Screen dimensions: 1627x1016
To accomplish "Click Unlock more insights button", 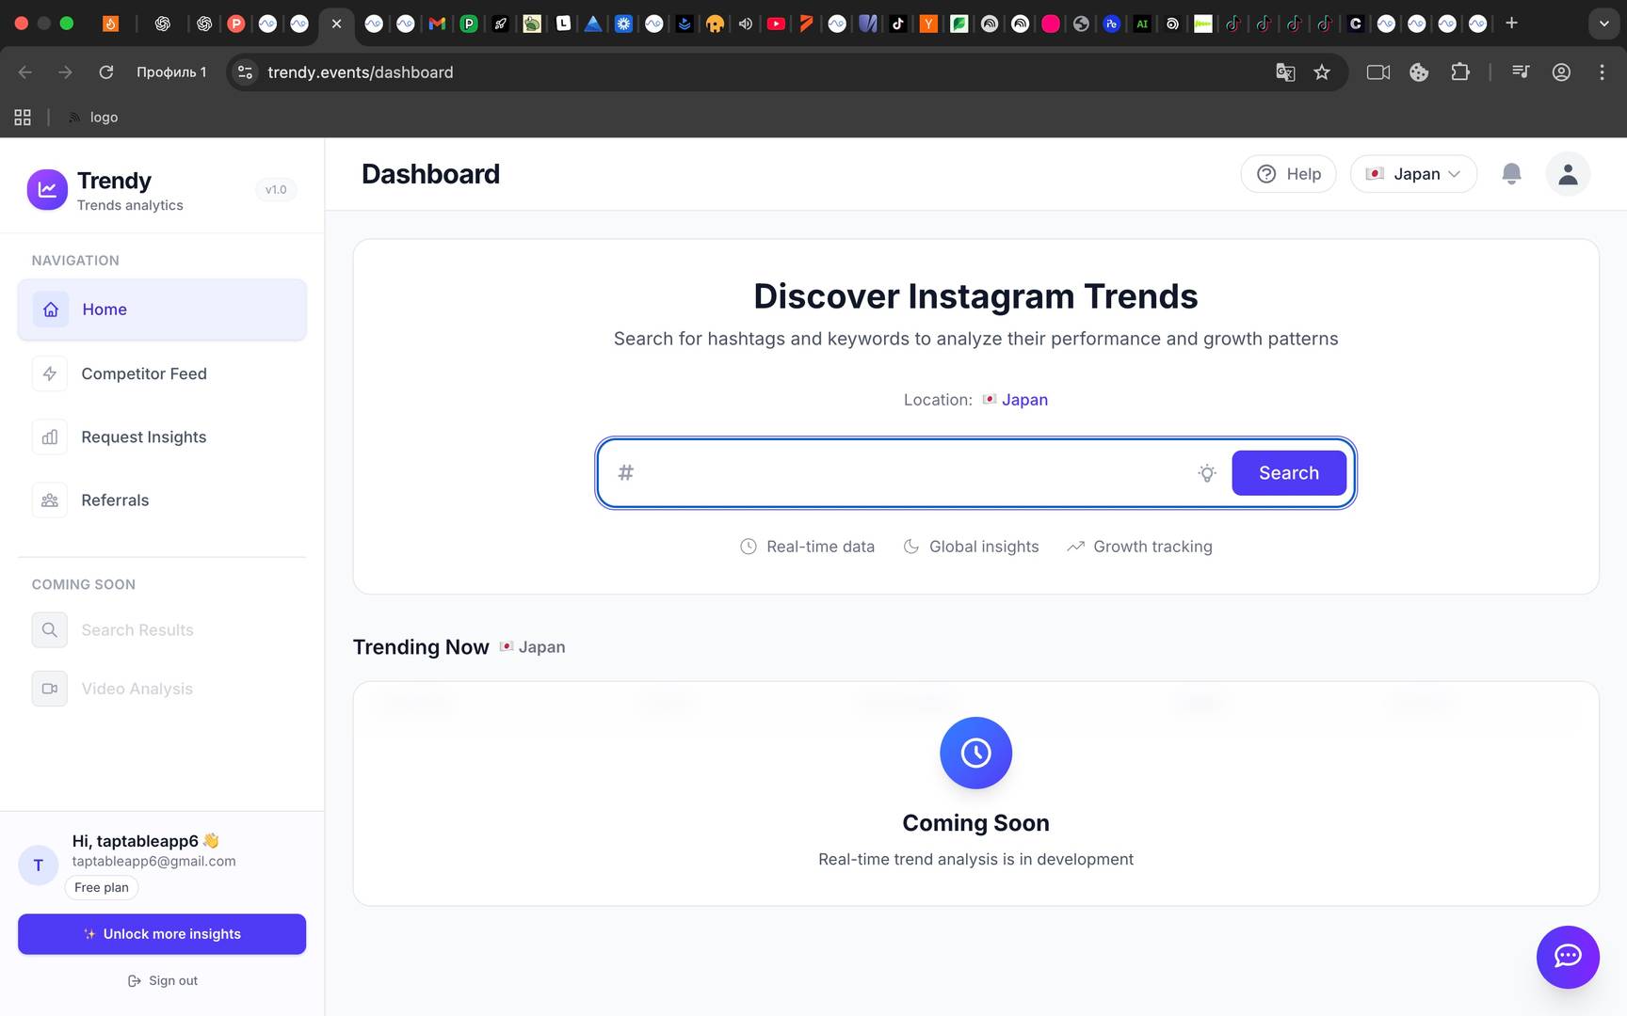I will pos(162,934).
